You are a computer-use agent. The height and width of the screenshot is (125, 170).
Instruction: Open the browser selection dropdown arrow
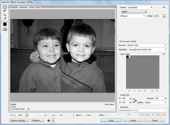(53, 121)
